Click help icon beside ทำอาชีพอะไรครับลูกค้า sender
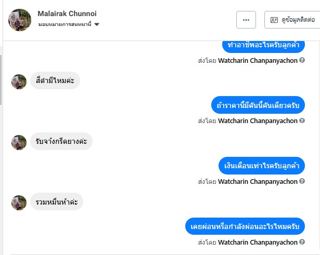 click(302, 61)
